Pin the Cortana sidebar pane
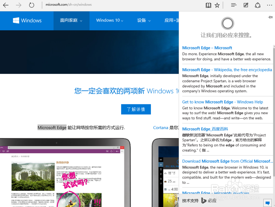 click(270, 17)
